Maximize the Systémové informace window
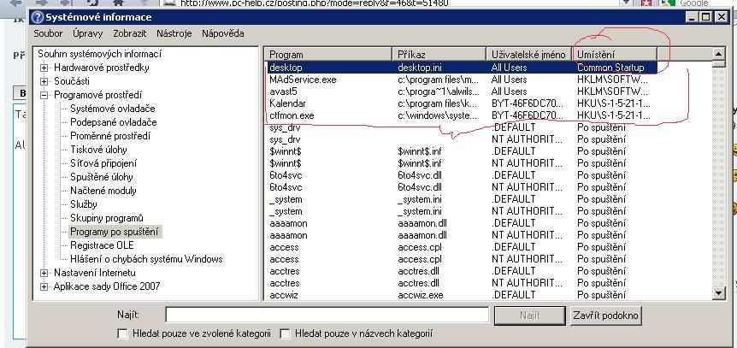The image size is (737, 348). (x=706, y=17)
